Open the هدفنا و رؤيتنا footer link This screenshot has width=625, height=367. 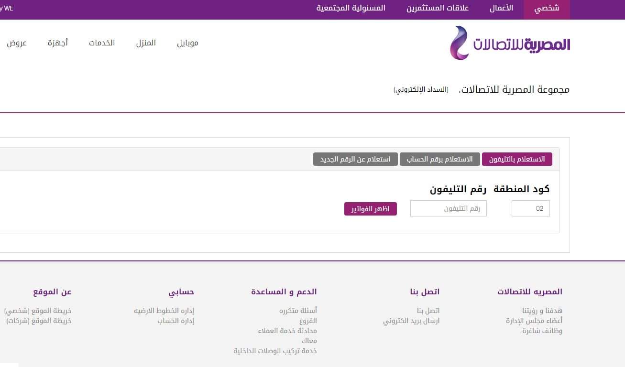pyautogui.click(x=542, y=311)
